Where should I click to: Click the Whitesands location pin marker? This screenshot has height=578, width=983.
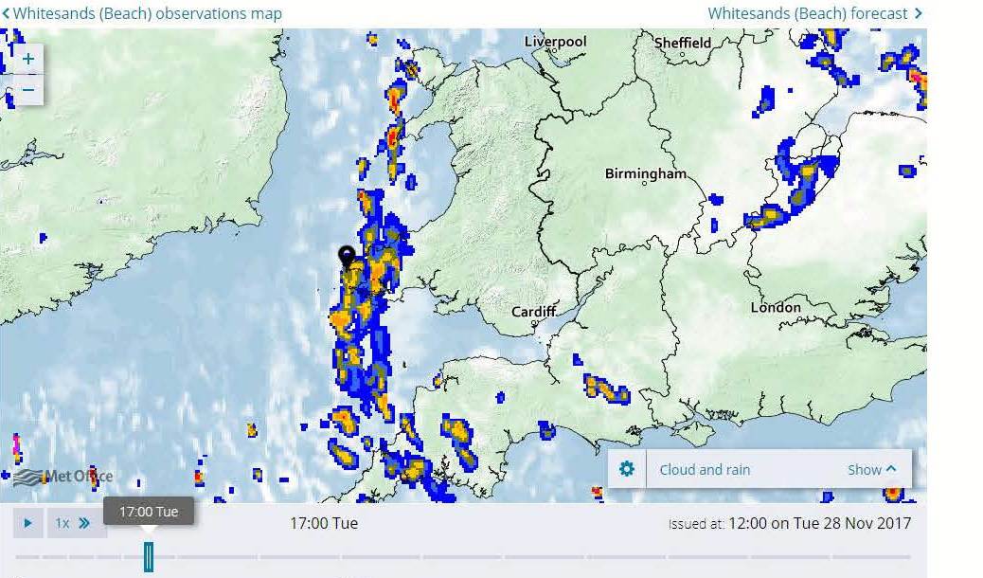(347, 256)
